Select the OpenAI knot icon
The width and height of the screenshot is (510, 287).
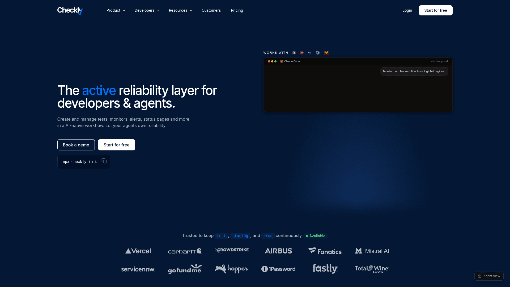[318, 53]
